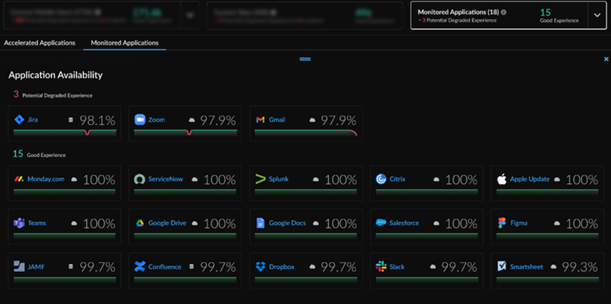Click the Jira availability trend bar dip
Viewport: 611px width, 304px height.
[87, 133]
